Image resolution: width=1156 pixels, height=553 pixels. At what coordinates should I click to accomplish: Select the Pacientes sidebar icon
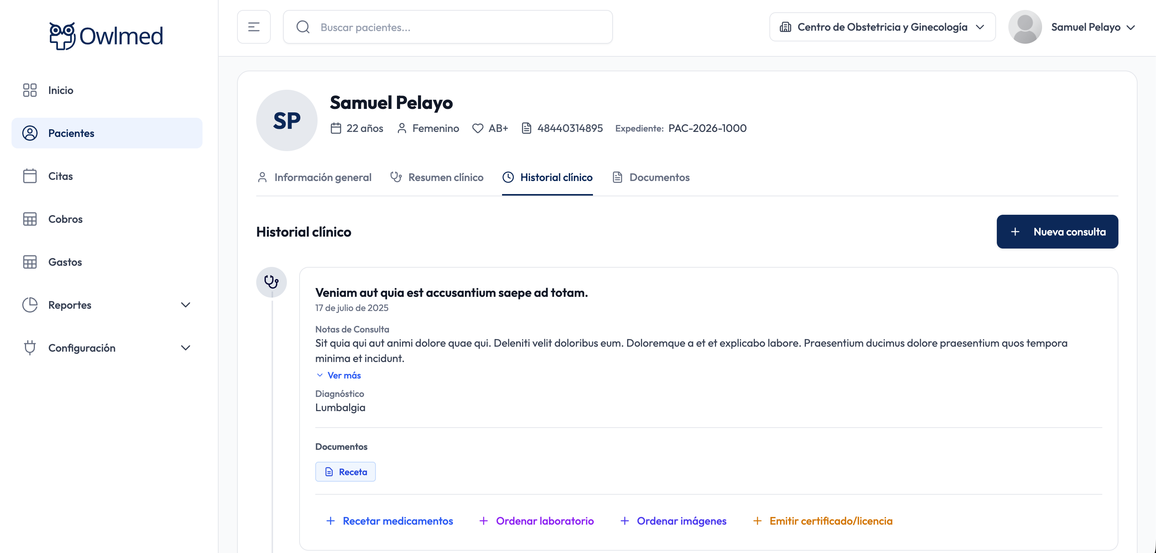pyautogui.click(x=30, y=133)
